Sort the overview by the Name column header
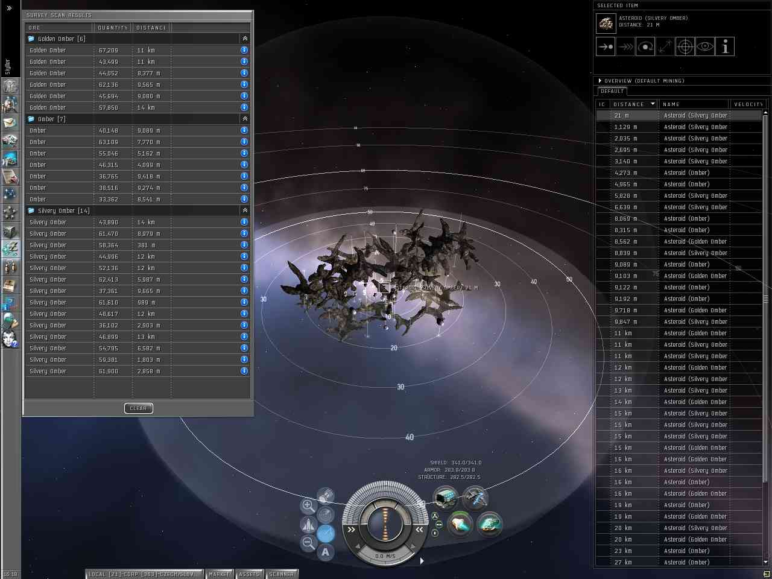772x579 pixels. pyautogui.click(x=694, y=104)
